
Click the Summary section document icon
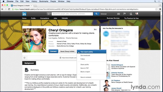pyautogui.click(x=26, y=70)
